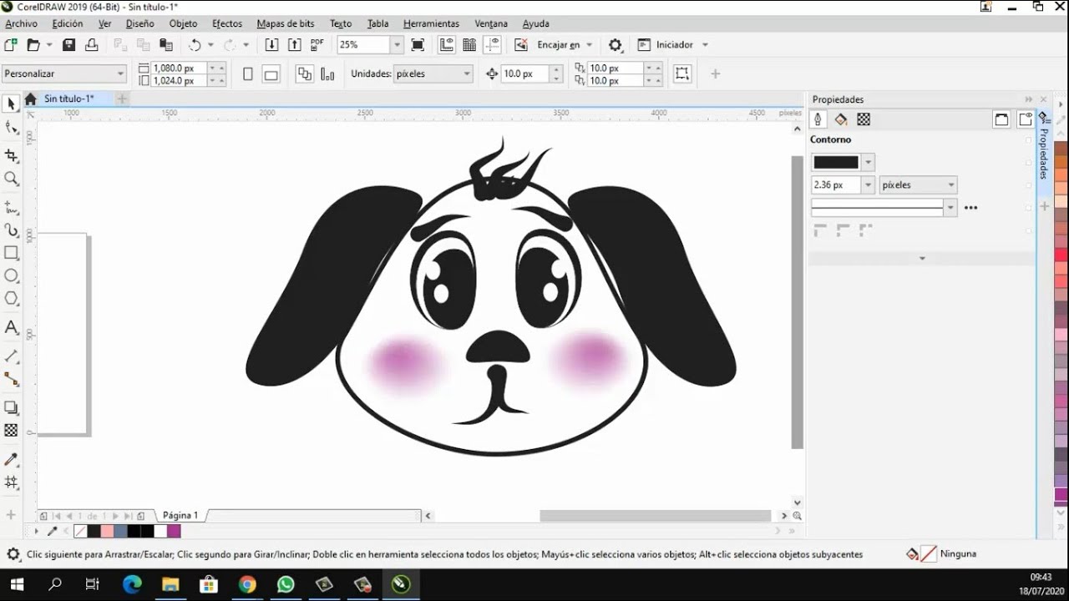Open the outline width dropdown
This screenshot has height=601, width=1069.
point(869,185)
